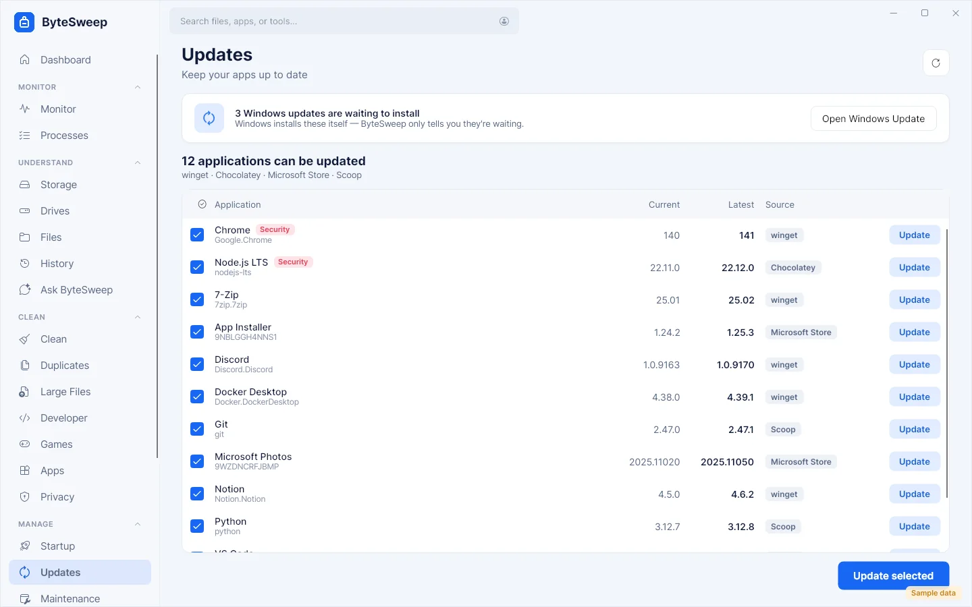This screenshot has width=972, height=607.
Task: Uncheck the Git checkbox
Action: (197, 429)
